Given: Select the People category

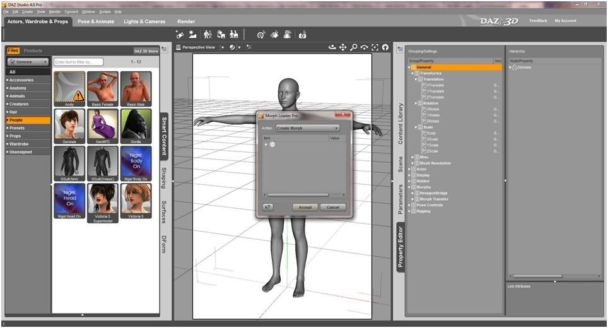Looking at the screenshot, I should 28,121.
